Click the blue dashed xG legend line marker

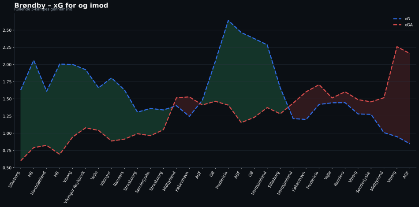pyautogui.click(x=397, y=19)
